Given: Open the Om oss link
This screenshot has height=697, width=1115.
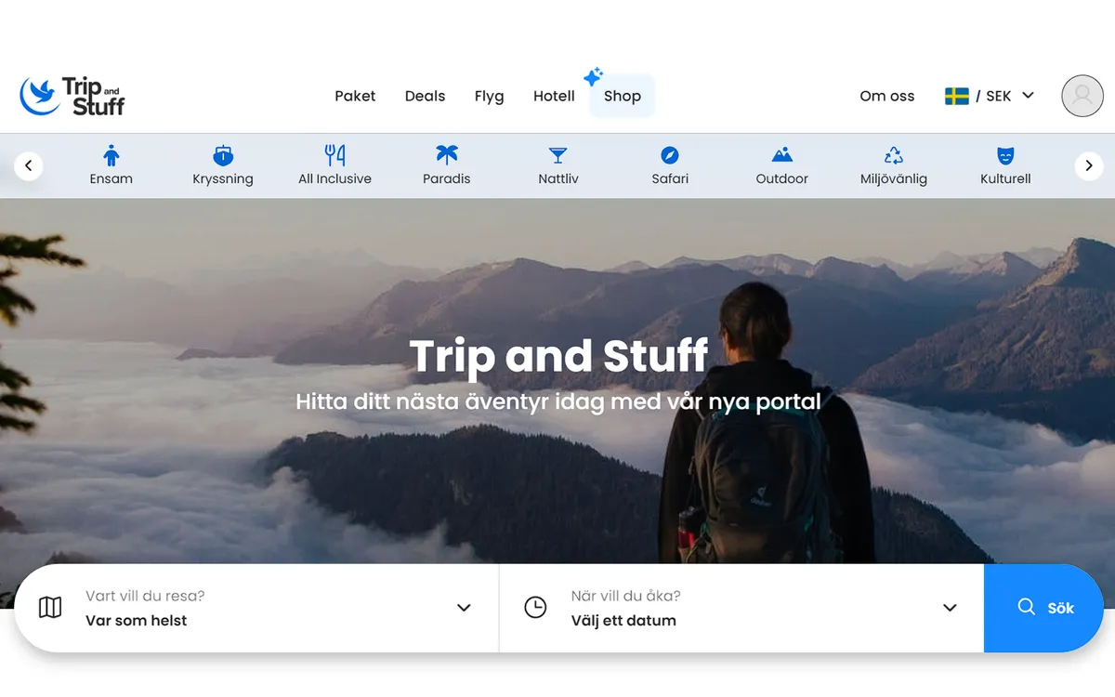Looking at the screenshot, I should (887, 96).
